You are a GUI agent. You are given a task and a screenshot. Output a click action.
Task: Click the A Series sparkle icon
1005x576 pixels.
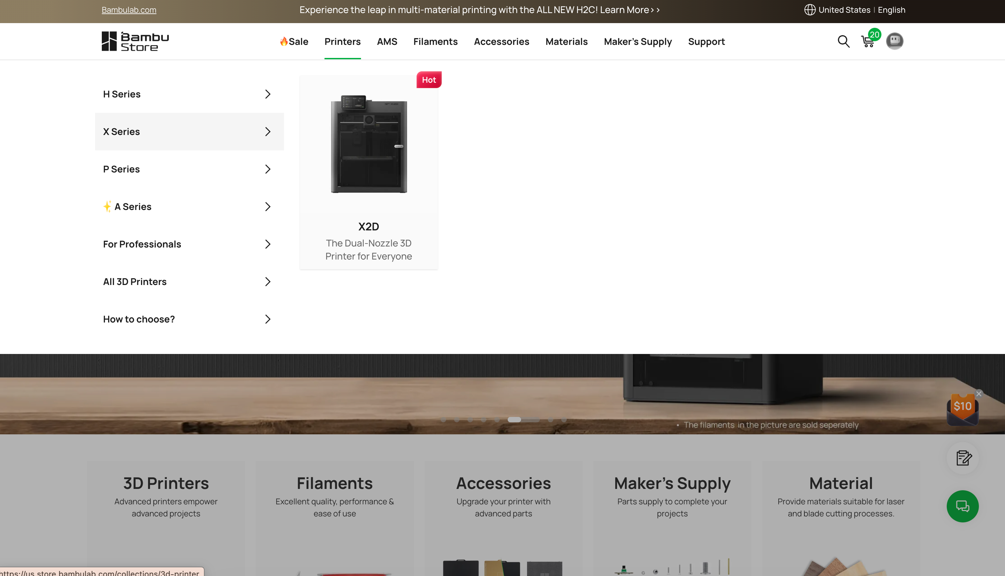click(107, 207)
